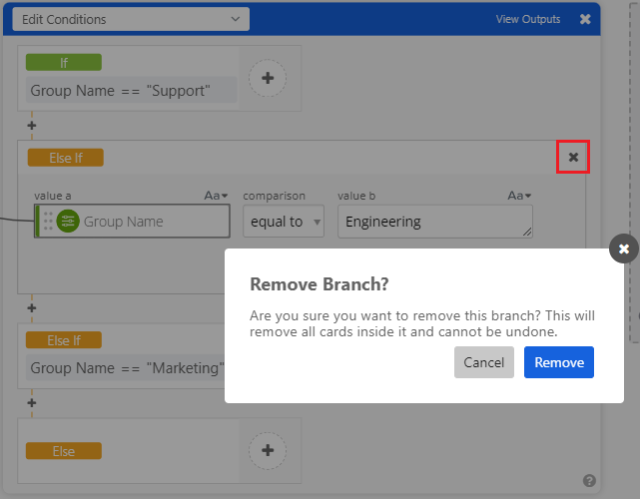The image size is (640, 499).
Task: Close the conditions panel with the X
Action: (x=585, y=19)
